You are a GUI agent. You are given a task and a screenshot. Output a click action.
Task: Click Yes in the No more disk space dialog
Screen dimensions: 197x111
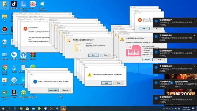[144, 29]
